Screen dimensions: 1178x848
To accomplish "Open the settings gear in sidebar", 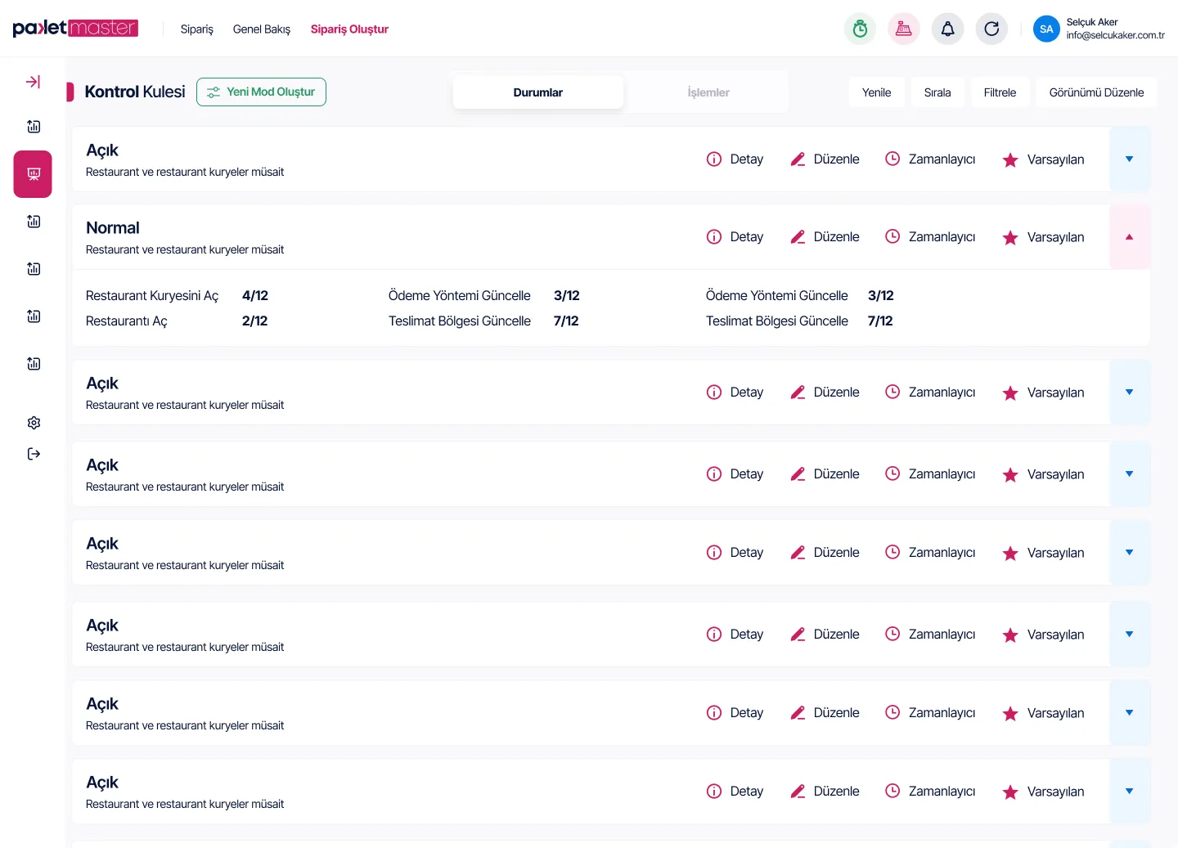I will click(x=34, y=423).
